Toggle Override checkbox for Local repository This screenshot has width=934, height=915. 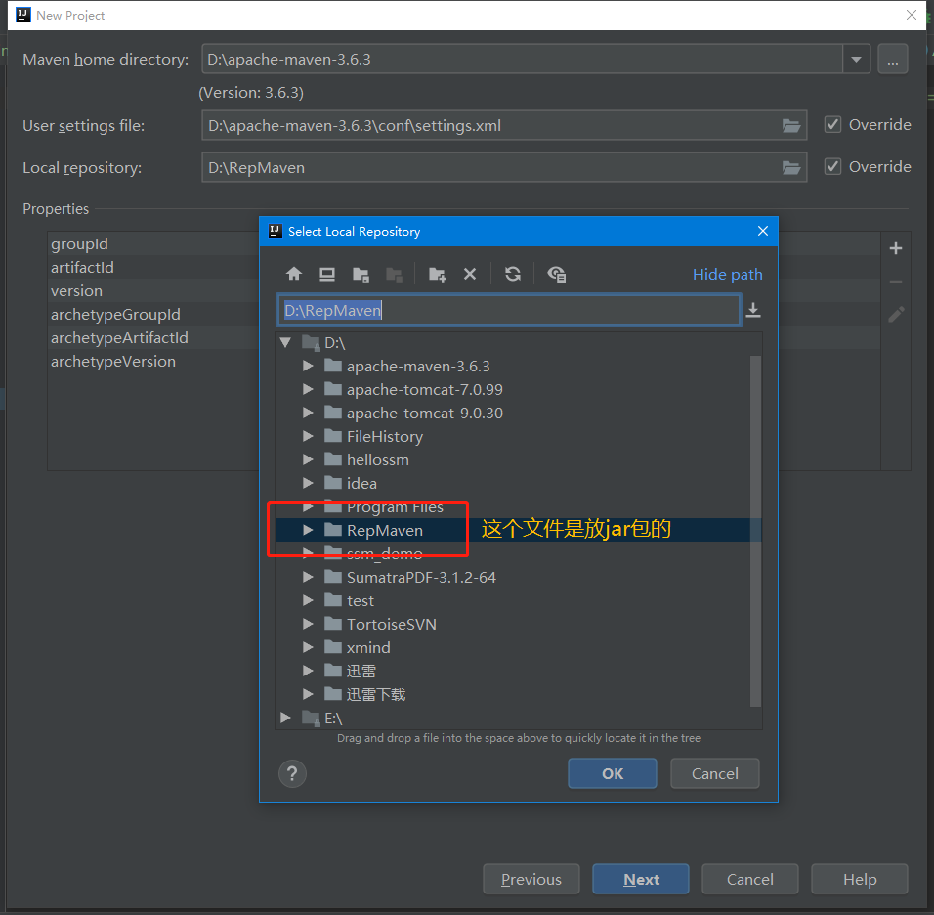click(x=832, y=166)
